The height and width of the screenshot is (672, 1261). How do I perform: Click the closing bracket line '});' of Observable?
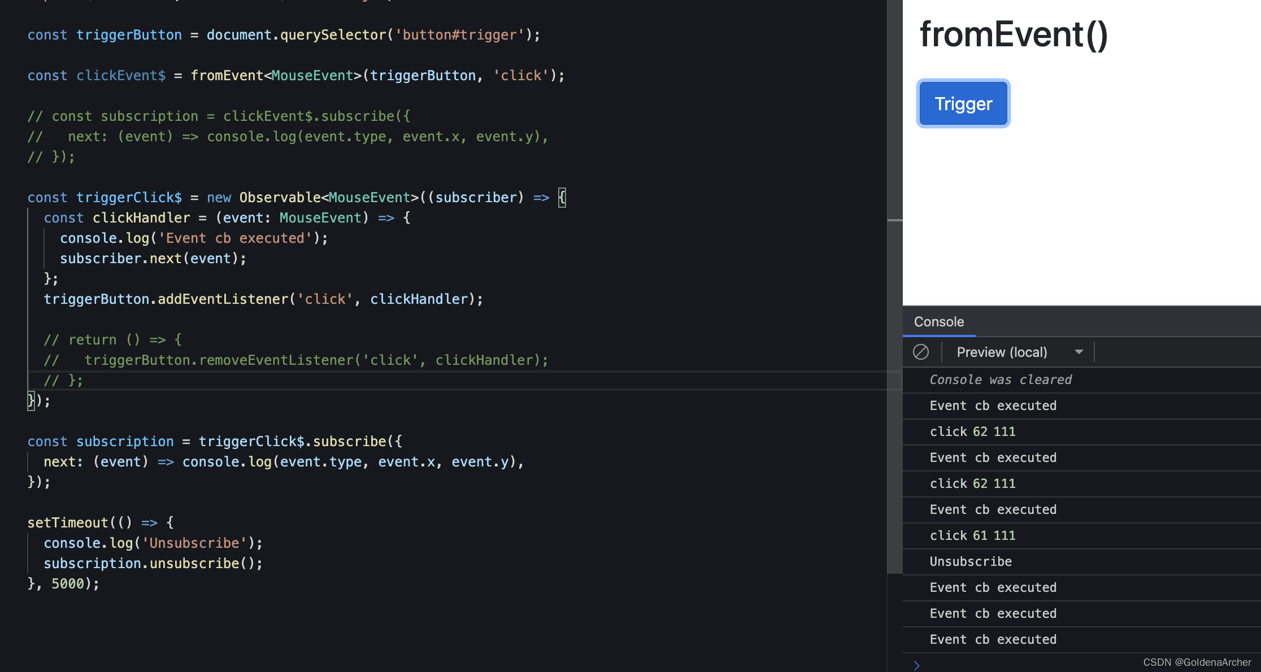click(x=38, y=401)
